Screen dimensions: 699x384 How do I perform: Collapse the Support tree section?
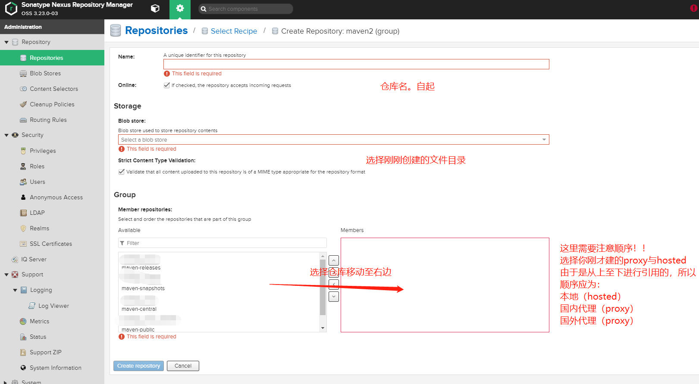pos(6,275)
